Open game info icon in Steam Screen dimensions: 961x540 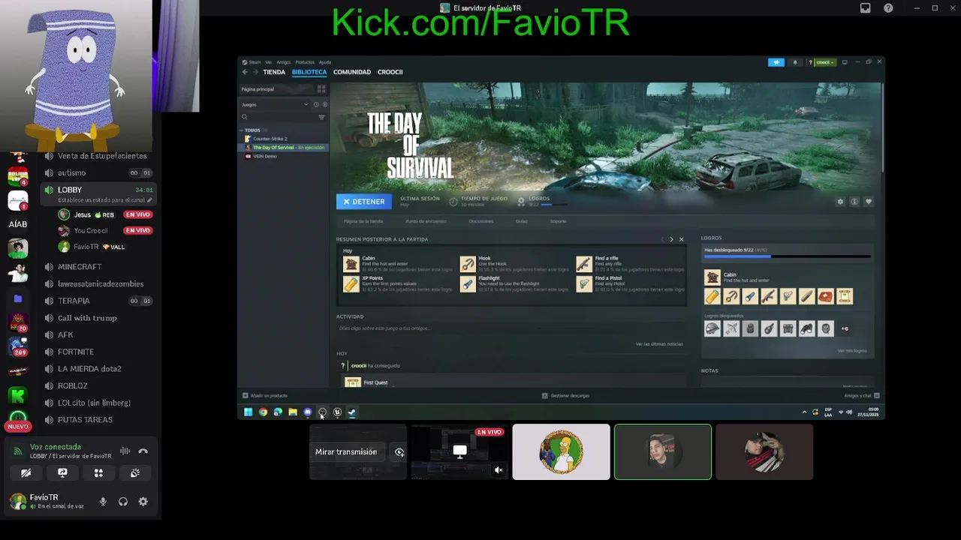click(x=854, y=202)
